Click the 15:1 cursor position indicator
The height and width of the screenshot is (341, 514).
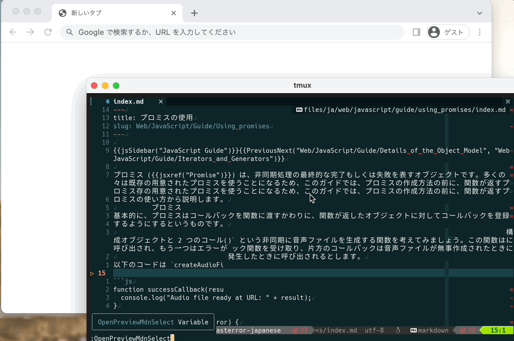pyautogui.click(x=498, y=331)
